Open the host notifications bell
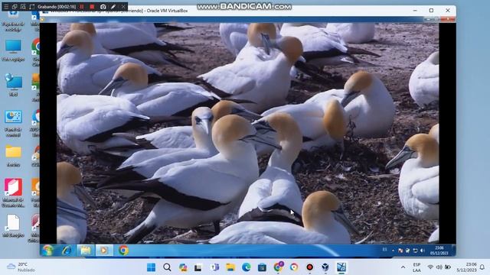Image resolution: width=490 pixels, height=275 pixels. (482, 267)
